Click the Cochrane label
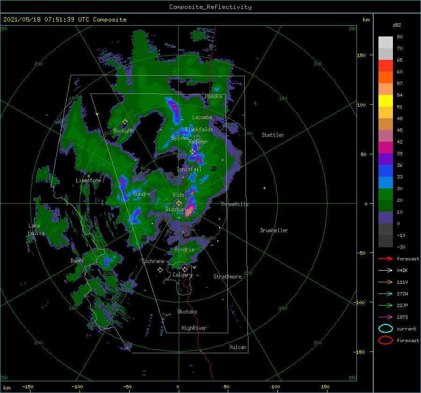This screenshot has width=421, height=393. point(153,261)
